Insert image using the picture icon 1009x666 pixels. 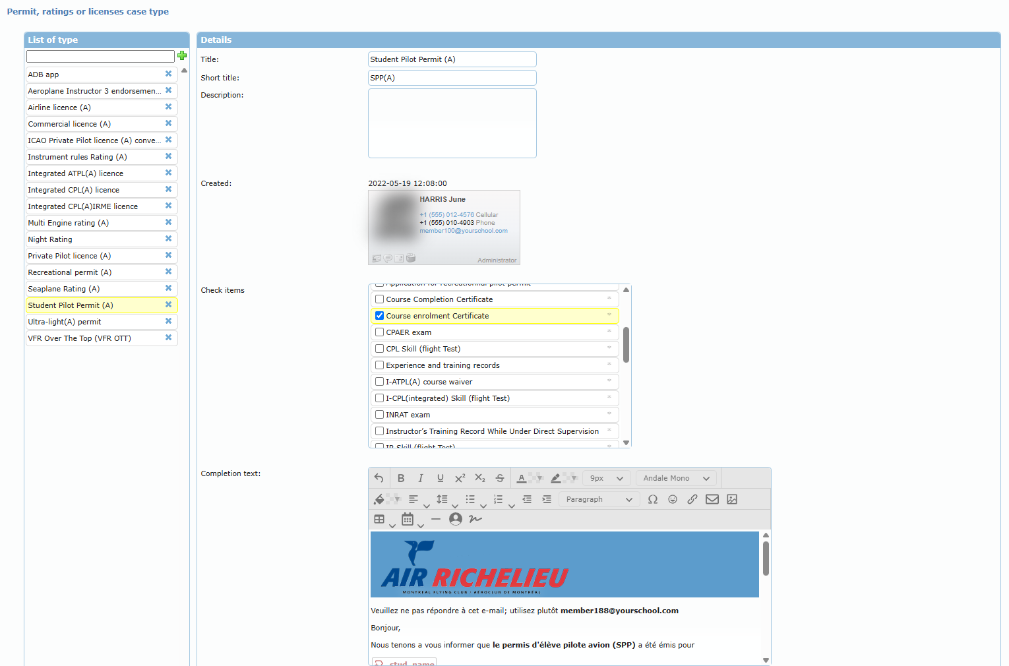point(732,499)
